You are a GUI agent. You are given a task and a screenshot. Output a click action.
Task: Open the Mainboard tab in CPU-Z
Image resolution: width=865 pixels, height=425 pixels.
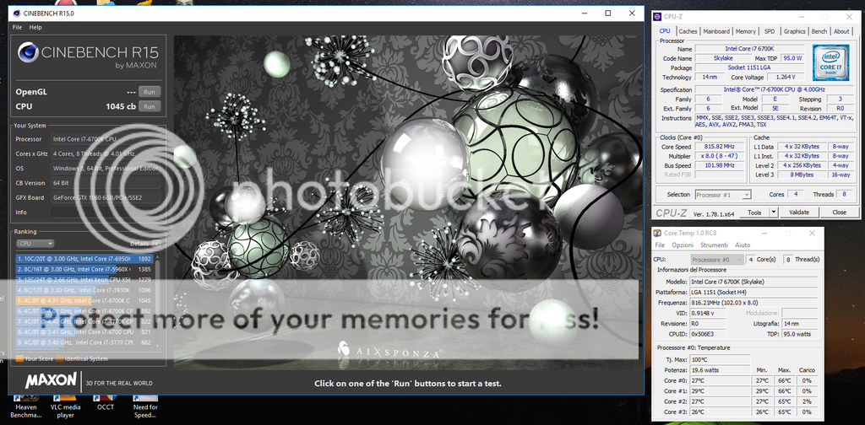(x=716, y=31)
